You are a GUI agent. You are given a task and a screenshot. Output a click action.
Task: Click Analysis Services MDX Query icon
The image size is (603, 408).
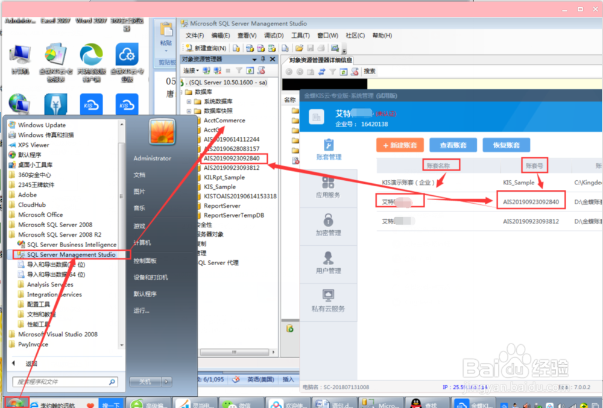click(250, 48)
